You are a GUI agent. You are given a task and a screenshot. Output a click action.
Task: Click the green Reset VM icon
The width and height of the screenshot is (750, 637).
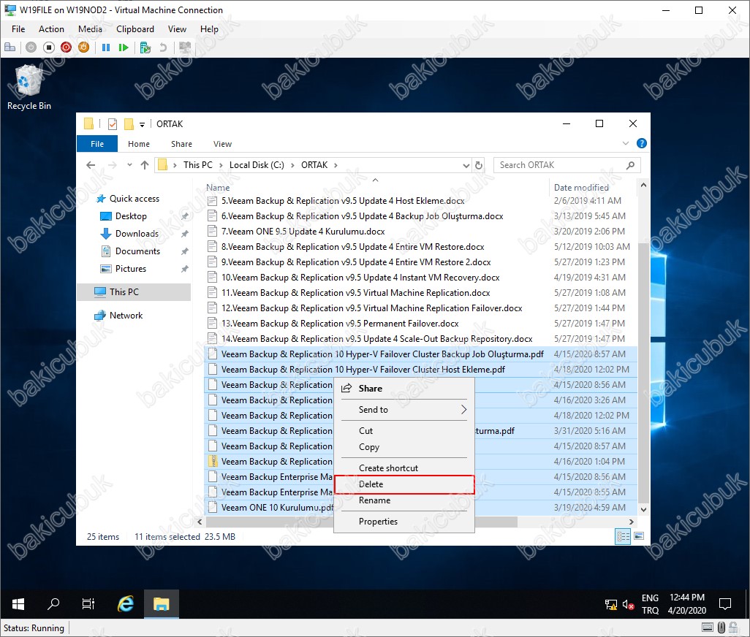tap(124, 47)
